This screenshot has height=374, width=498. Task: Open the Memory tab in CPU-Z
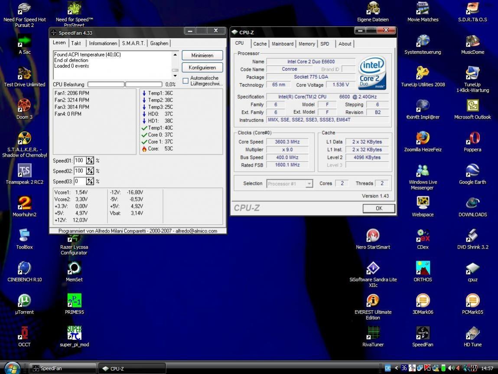coord(306,44)
